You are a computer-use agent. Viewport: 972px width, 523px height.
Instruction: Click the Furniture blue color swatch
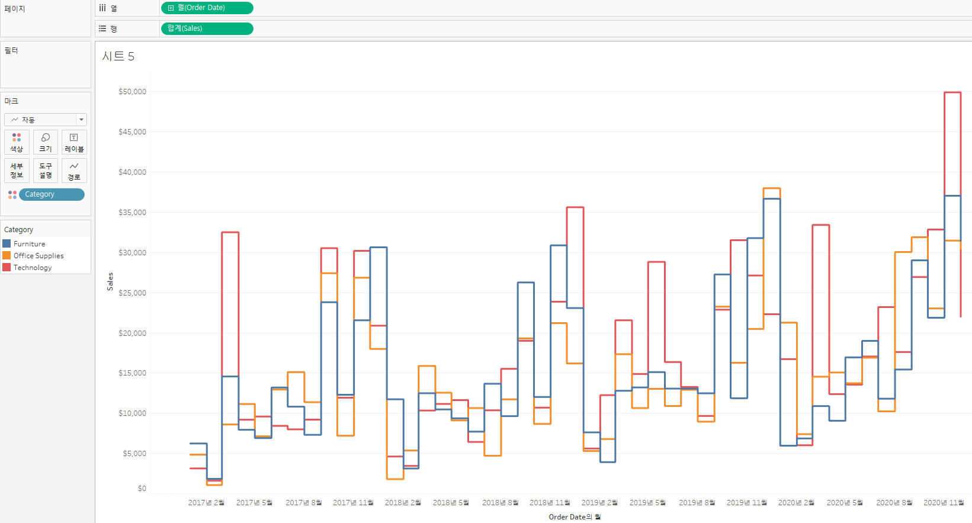tap(7, 243)
